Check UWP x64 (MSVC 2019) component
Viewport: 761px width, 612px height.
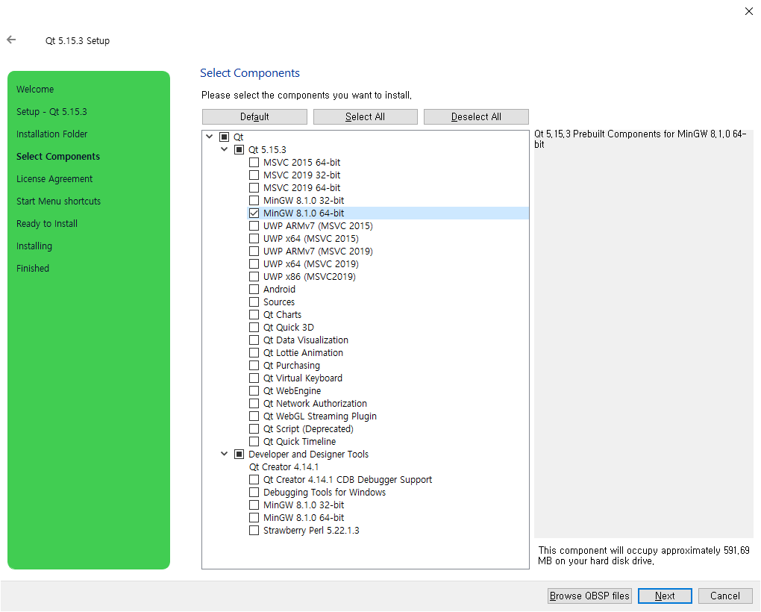254,263
